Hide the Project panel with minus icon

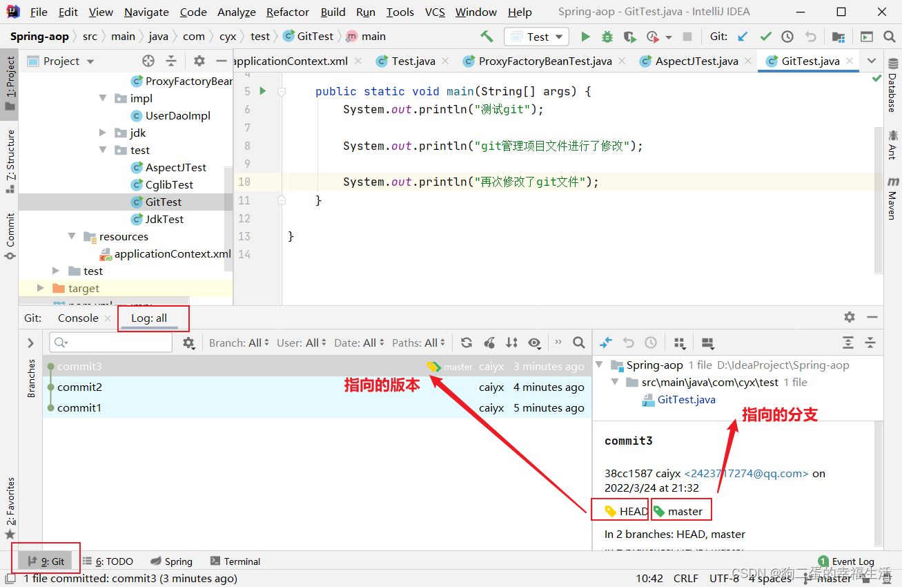221,61
